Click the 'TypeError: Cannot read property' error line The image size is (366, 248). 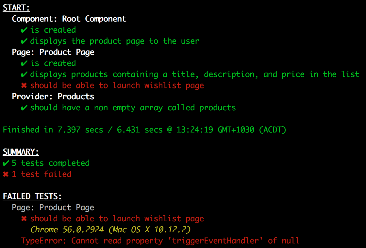pyautogui.click(x=160, y=241)
